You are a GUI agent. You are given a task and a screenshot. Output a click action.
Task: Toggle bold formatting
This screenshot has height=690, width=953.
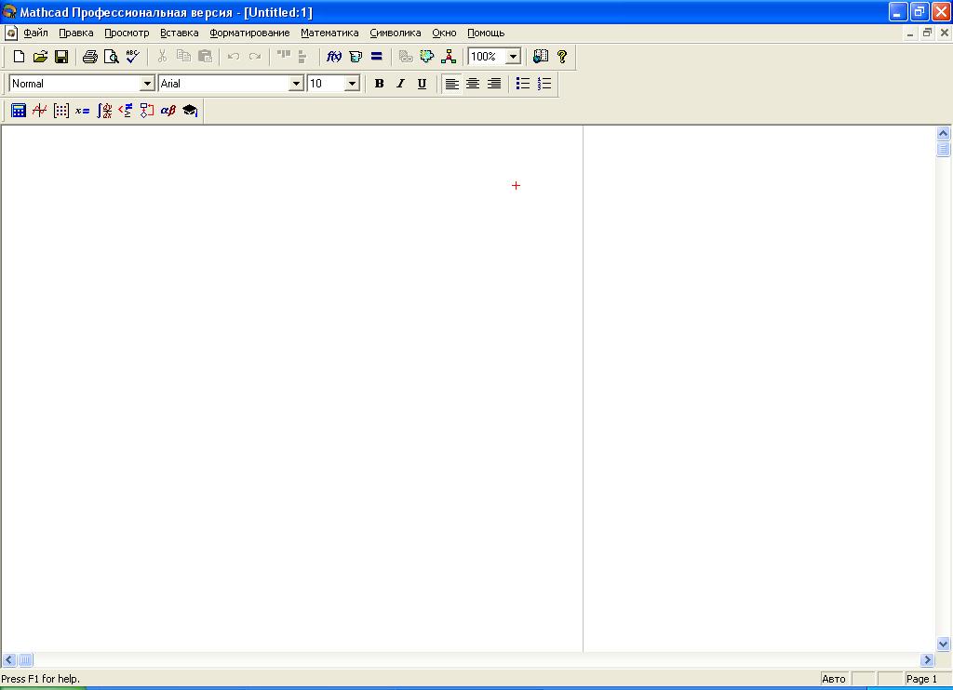[380, 84]
